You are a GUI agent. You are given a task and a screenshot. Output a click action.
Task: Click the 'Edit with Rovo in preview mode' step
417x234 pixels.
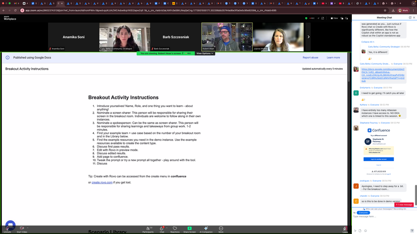click(x=118, y=150)
